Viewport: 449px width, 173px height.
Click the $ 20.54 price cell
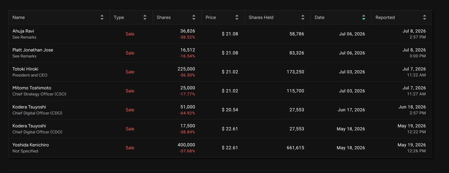point(230,110)
